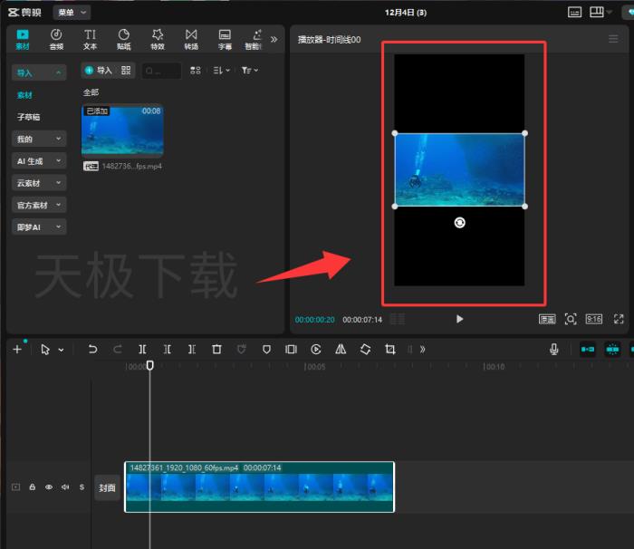Image resolution: width=634 pixels, height=549 pixels.
Task: Click the 导入 import button with plus icon
Action: point(98,70)
